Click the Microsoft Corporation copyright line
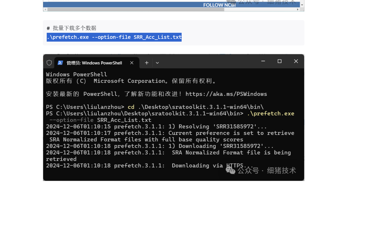The height and width of the screenshot is (242, 388). 131,81
